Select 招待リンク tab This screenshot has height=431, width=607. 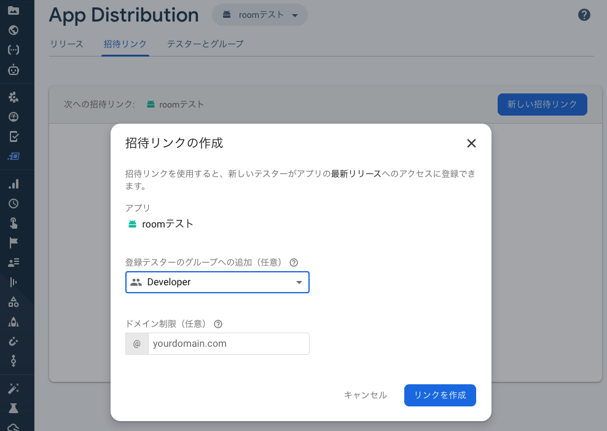coord(125,44)
